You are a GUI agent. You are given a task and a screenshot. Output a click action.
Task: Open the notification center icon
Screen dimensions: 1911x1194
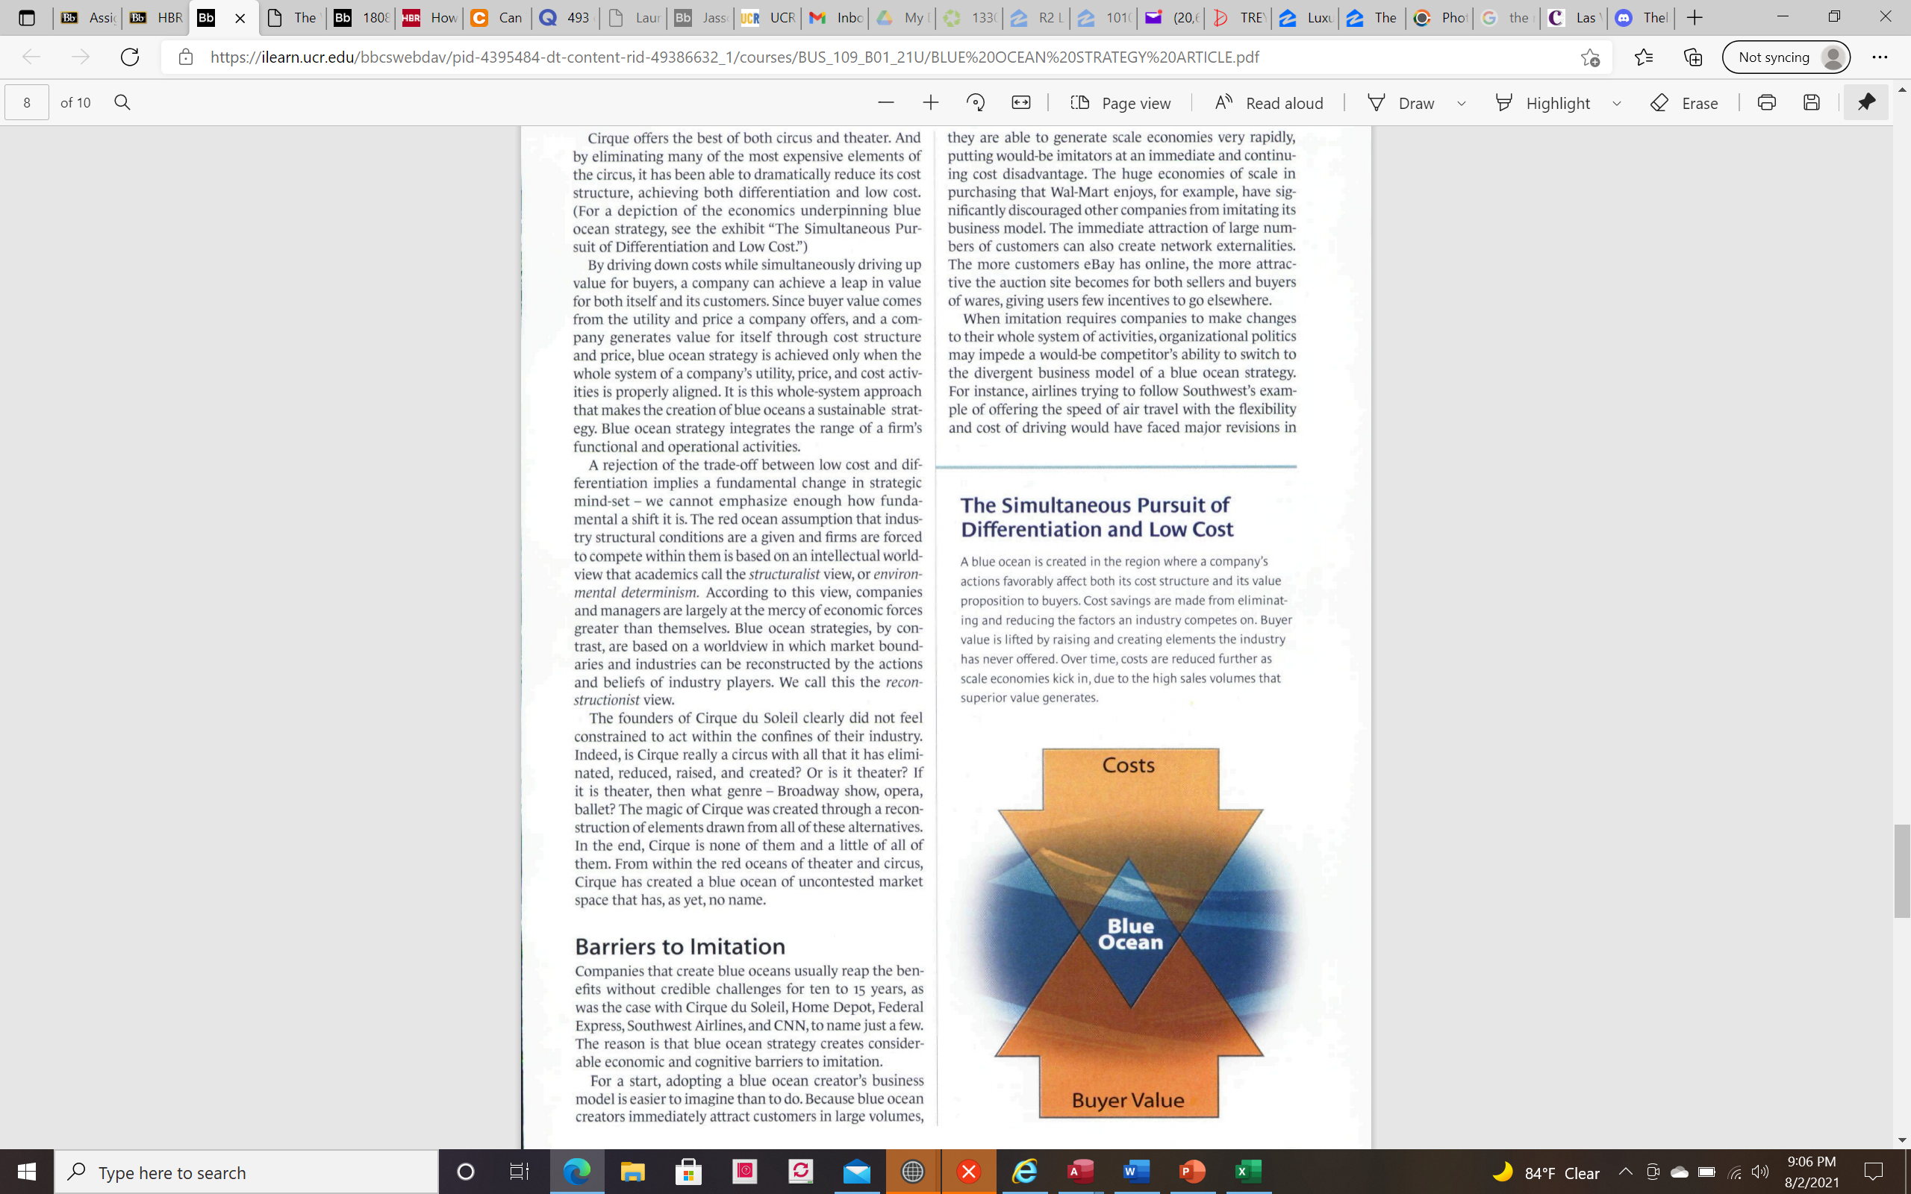click(1874, 1172)
